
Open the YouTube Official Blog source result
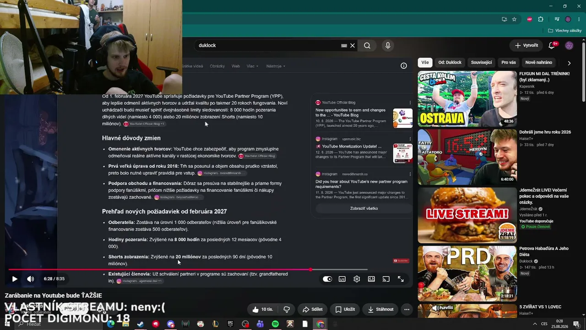click(351, 113)
